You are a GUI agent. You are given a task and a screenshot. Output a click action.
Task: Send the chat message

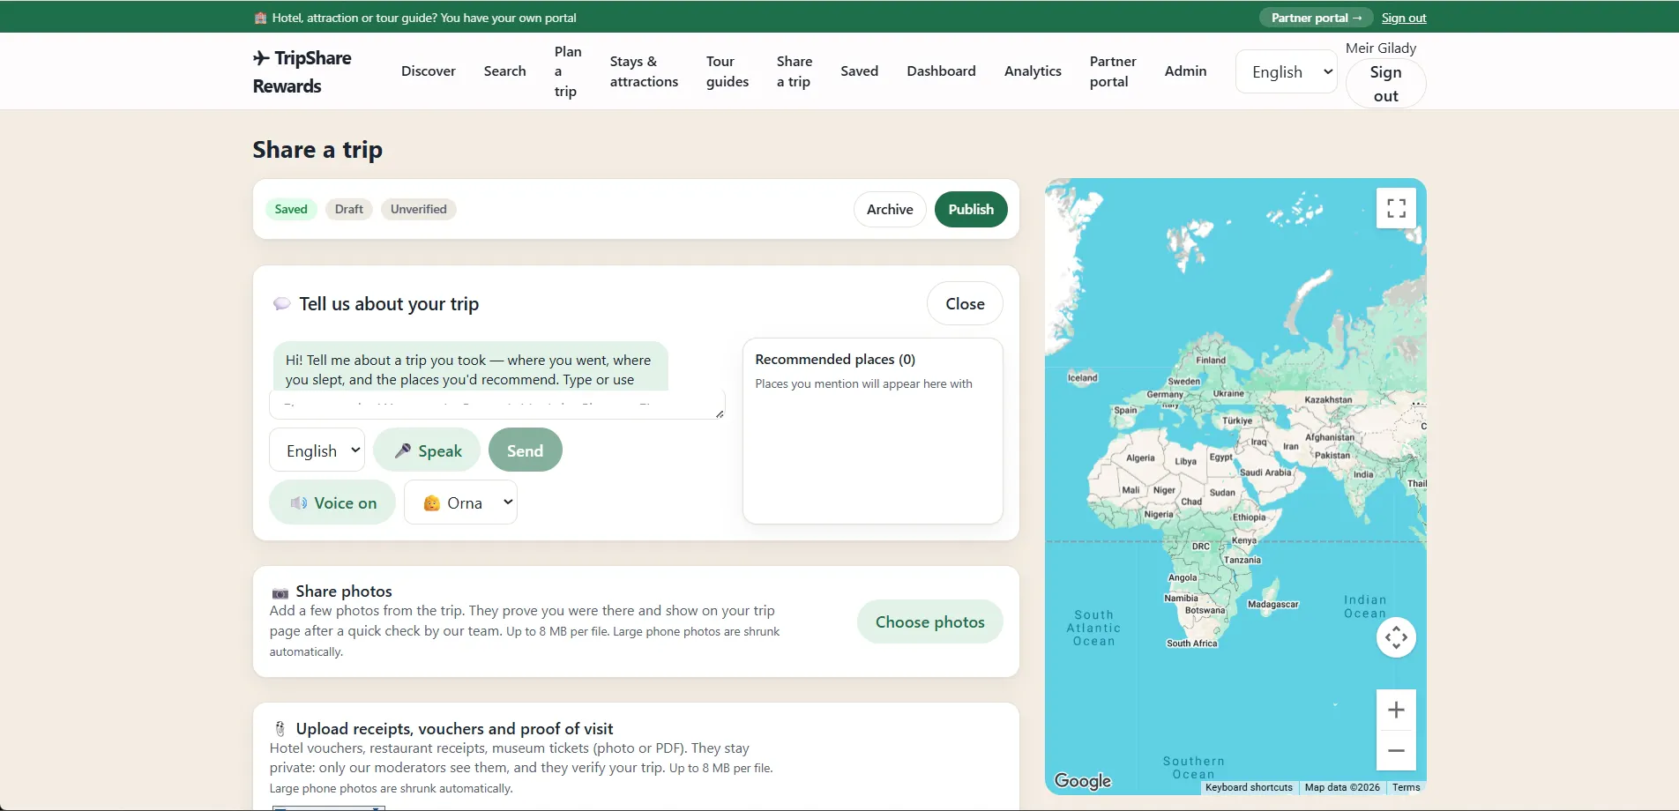(x=525, y=450)
